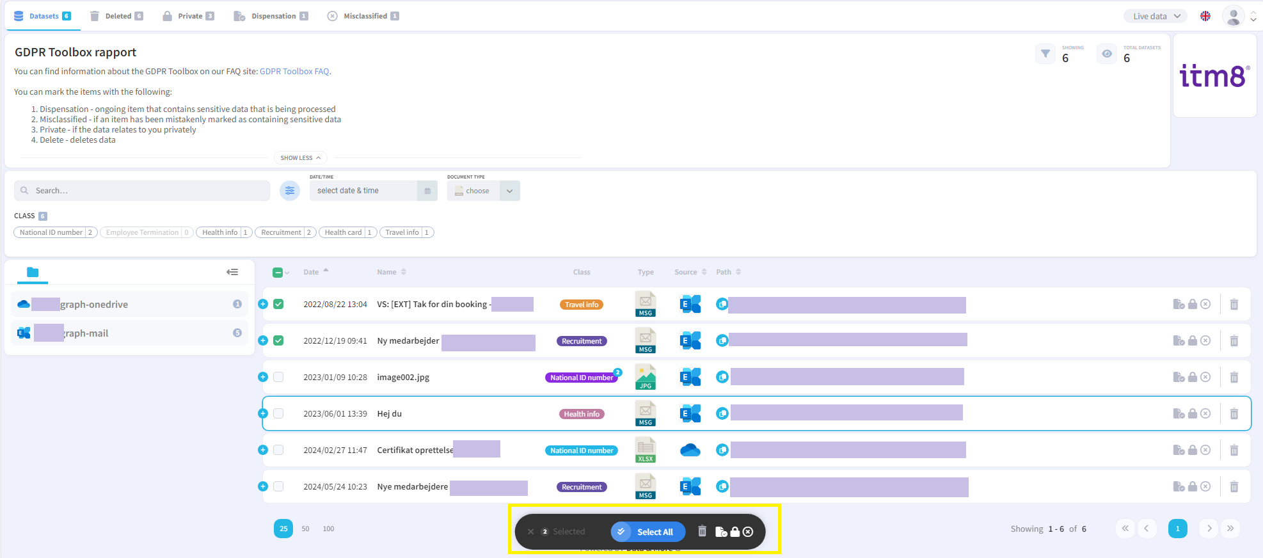Mark Travel info row as dispensation
Image resolution: width=1263 pixels, height=558 pixels.
click(x=1179, y=305)
